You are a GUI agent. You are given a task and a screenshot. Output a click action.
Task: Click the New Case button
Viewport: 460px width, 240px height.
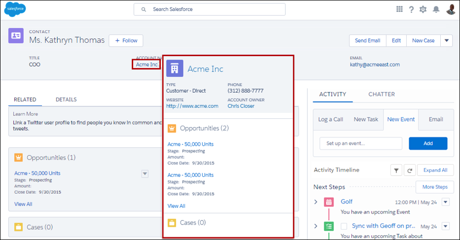[423, 41]
